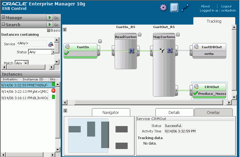Click diagram horizontal scrollbar right arrow
Image resolution: width=240 pixels, height=157 pixels.
click(229, 102)
